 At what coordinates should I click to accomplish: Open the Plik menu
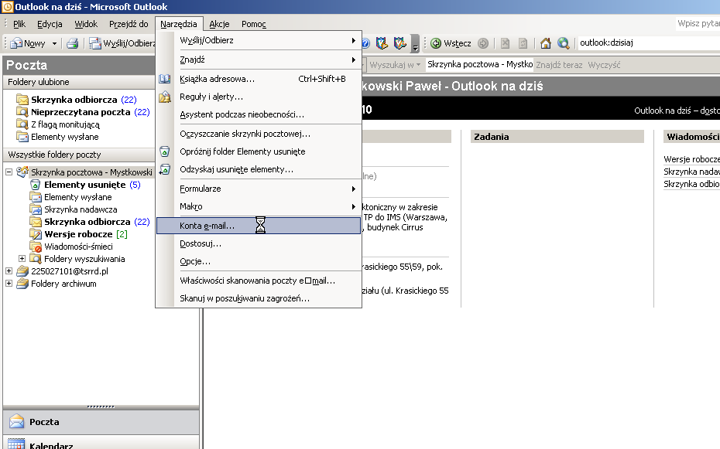[19, 24]
